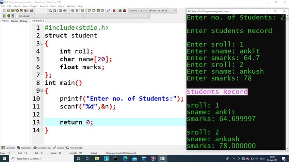Collapse the struct code fold at line 3

pos(42,43)
